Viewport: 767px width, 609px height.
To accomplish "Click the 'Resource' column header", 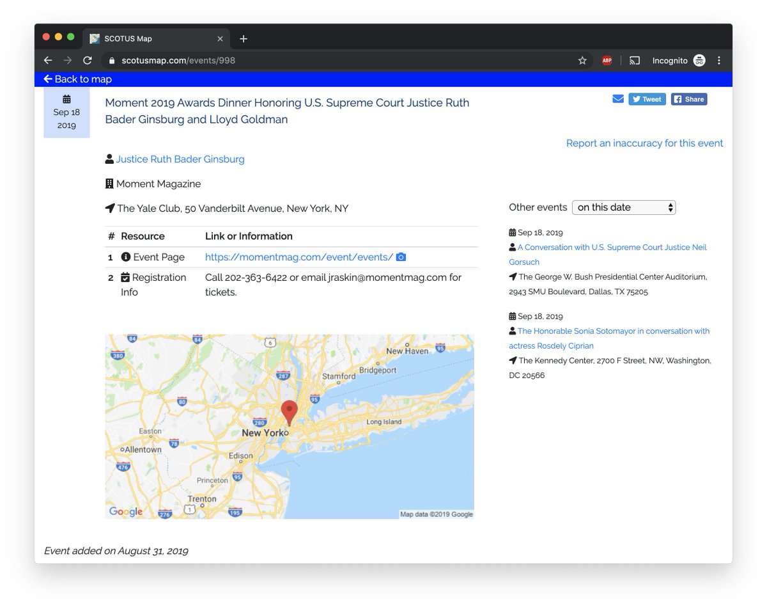I will pos(143,236).
